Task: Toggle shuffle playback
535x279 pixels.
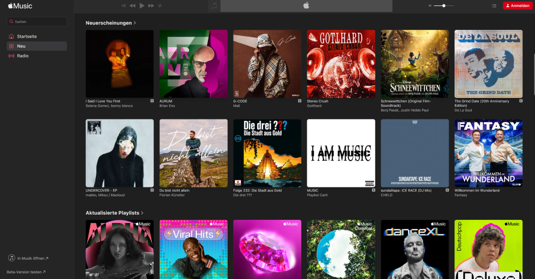Action: [124, 6]
